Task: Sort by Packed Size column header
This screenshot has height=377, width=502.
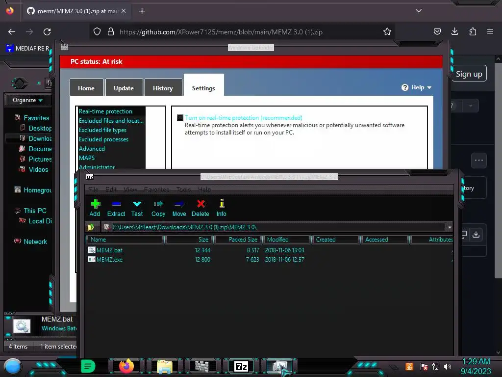Action: tap(238, 240)
